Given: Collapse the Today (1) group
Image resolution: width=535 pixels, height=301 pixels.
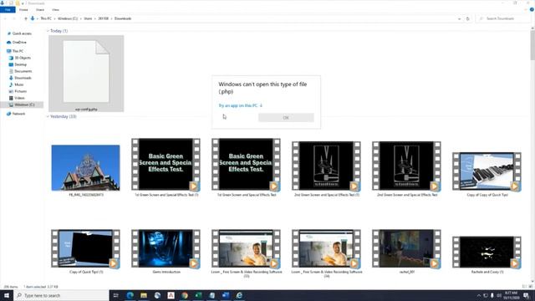Looking at the screenshot, I should (48, 31).
